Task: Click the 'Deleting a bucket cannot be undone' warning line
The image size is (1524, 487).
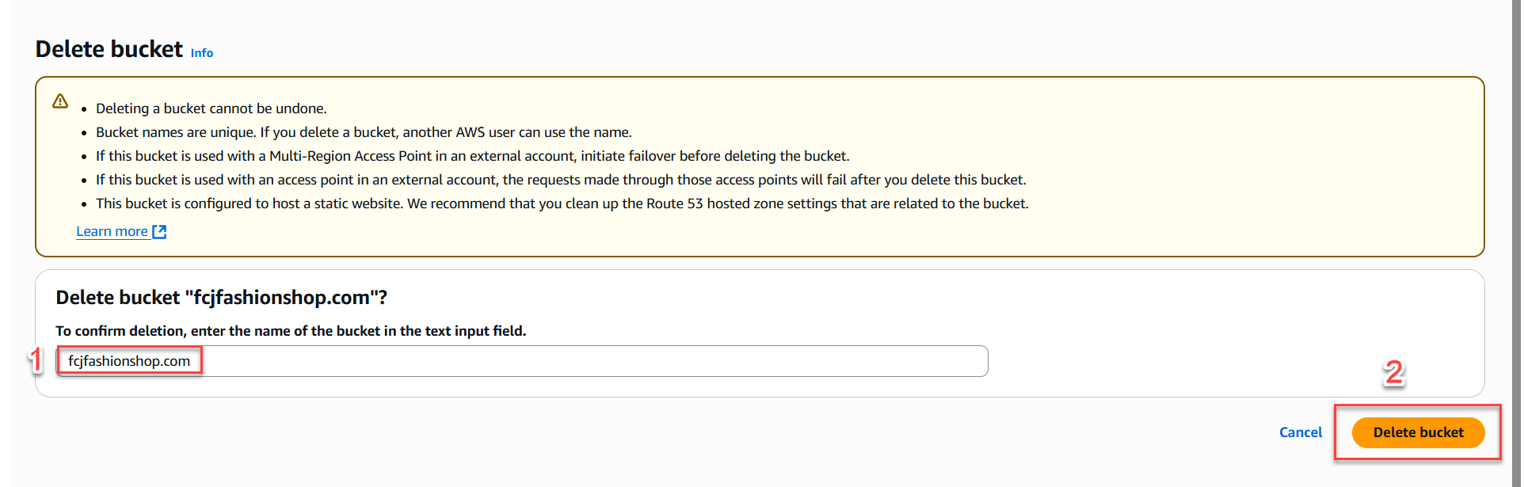Action: tap(211, 108)
